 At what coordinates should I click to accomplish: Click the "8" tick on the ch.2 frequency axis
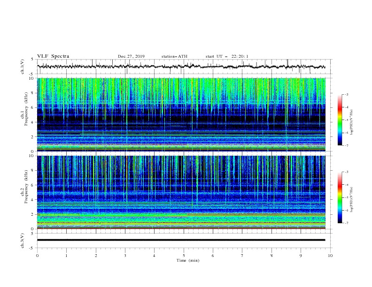(32, 171)
